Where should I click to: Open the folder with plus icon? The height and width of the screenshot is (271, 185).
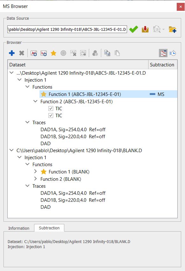(x=172, y=29)
